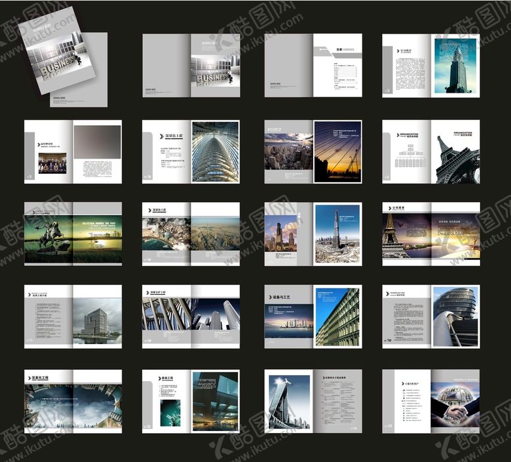The width and height of the screenshot is (511, 462).
Task: Click the Eiffel Tower at dusk spread
Action: click(431, 234)
